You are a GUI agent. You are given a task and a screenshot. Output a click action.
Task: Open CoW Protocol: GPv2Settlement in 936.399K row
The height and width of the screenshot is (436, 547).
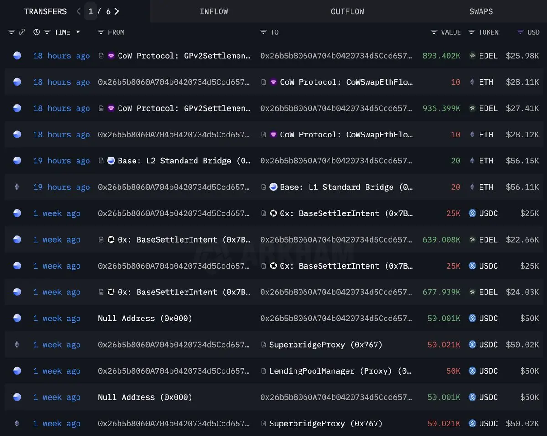tap(184, 108)
